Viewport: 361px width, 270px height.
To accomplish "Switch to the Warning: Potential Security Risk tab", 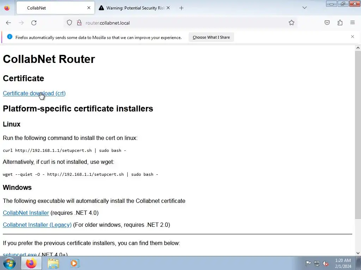I will click(135, 8).
